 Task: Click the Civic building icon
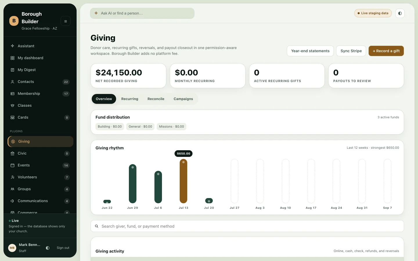[12, 153]
